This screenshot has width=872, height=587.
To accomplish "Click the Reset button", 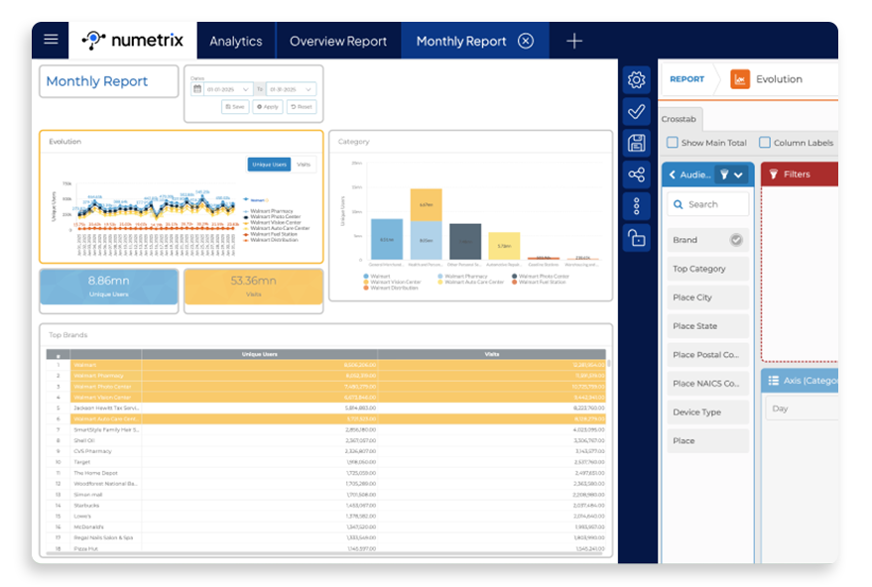I will (302, 107).
